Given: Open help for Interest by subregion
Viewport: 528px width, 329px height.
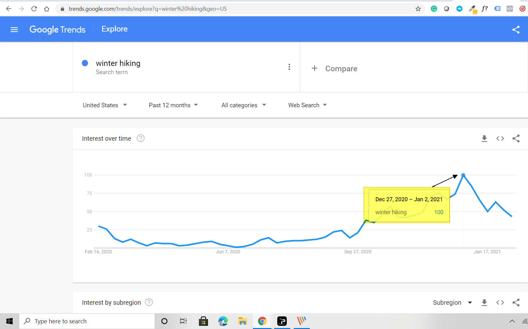Looking at the screenshot, I should (149, 302).
